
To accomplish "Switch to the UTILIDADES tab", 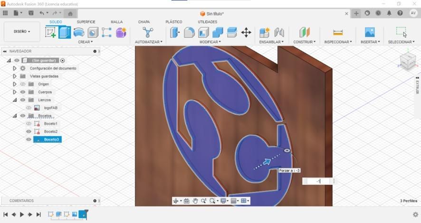I will tap(207, 22).
